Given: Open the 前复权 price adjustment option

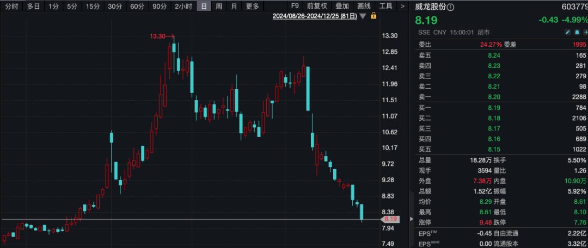Looking at the screenshot, I should click(x=317, y=6).
